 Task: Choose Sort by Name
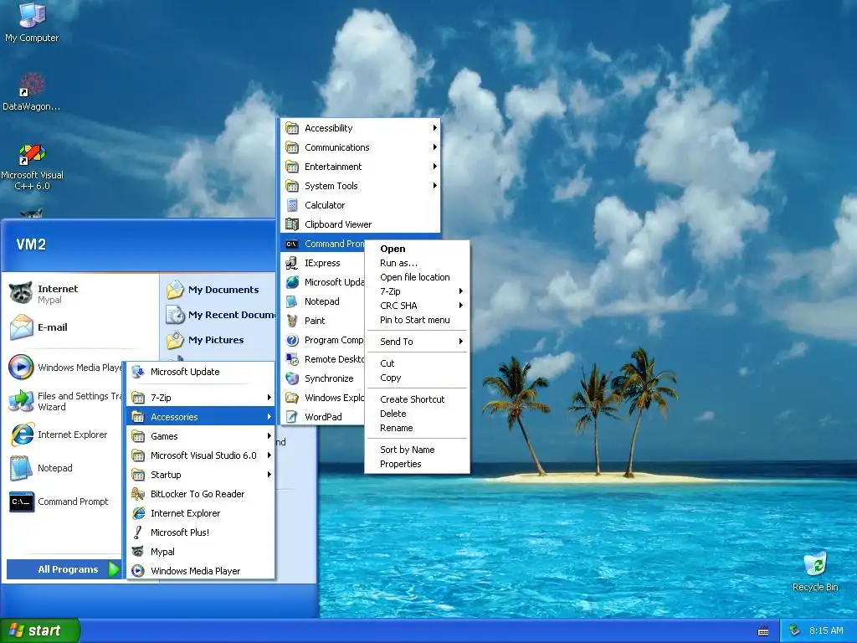(417, 450)
